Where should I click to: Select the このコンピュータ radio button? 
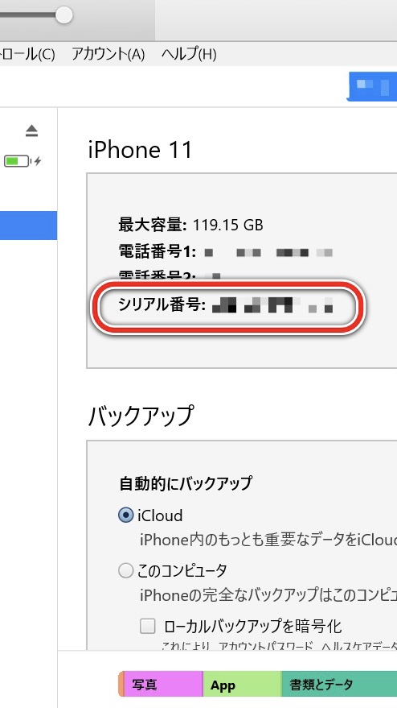coord(125,571)
